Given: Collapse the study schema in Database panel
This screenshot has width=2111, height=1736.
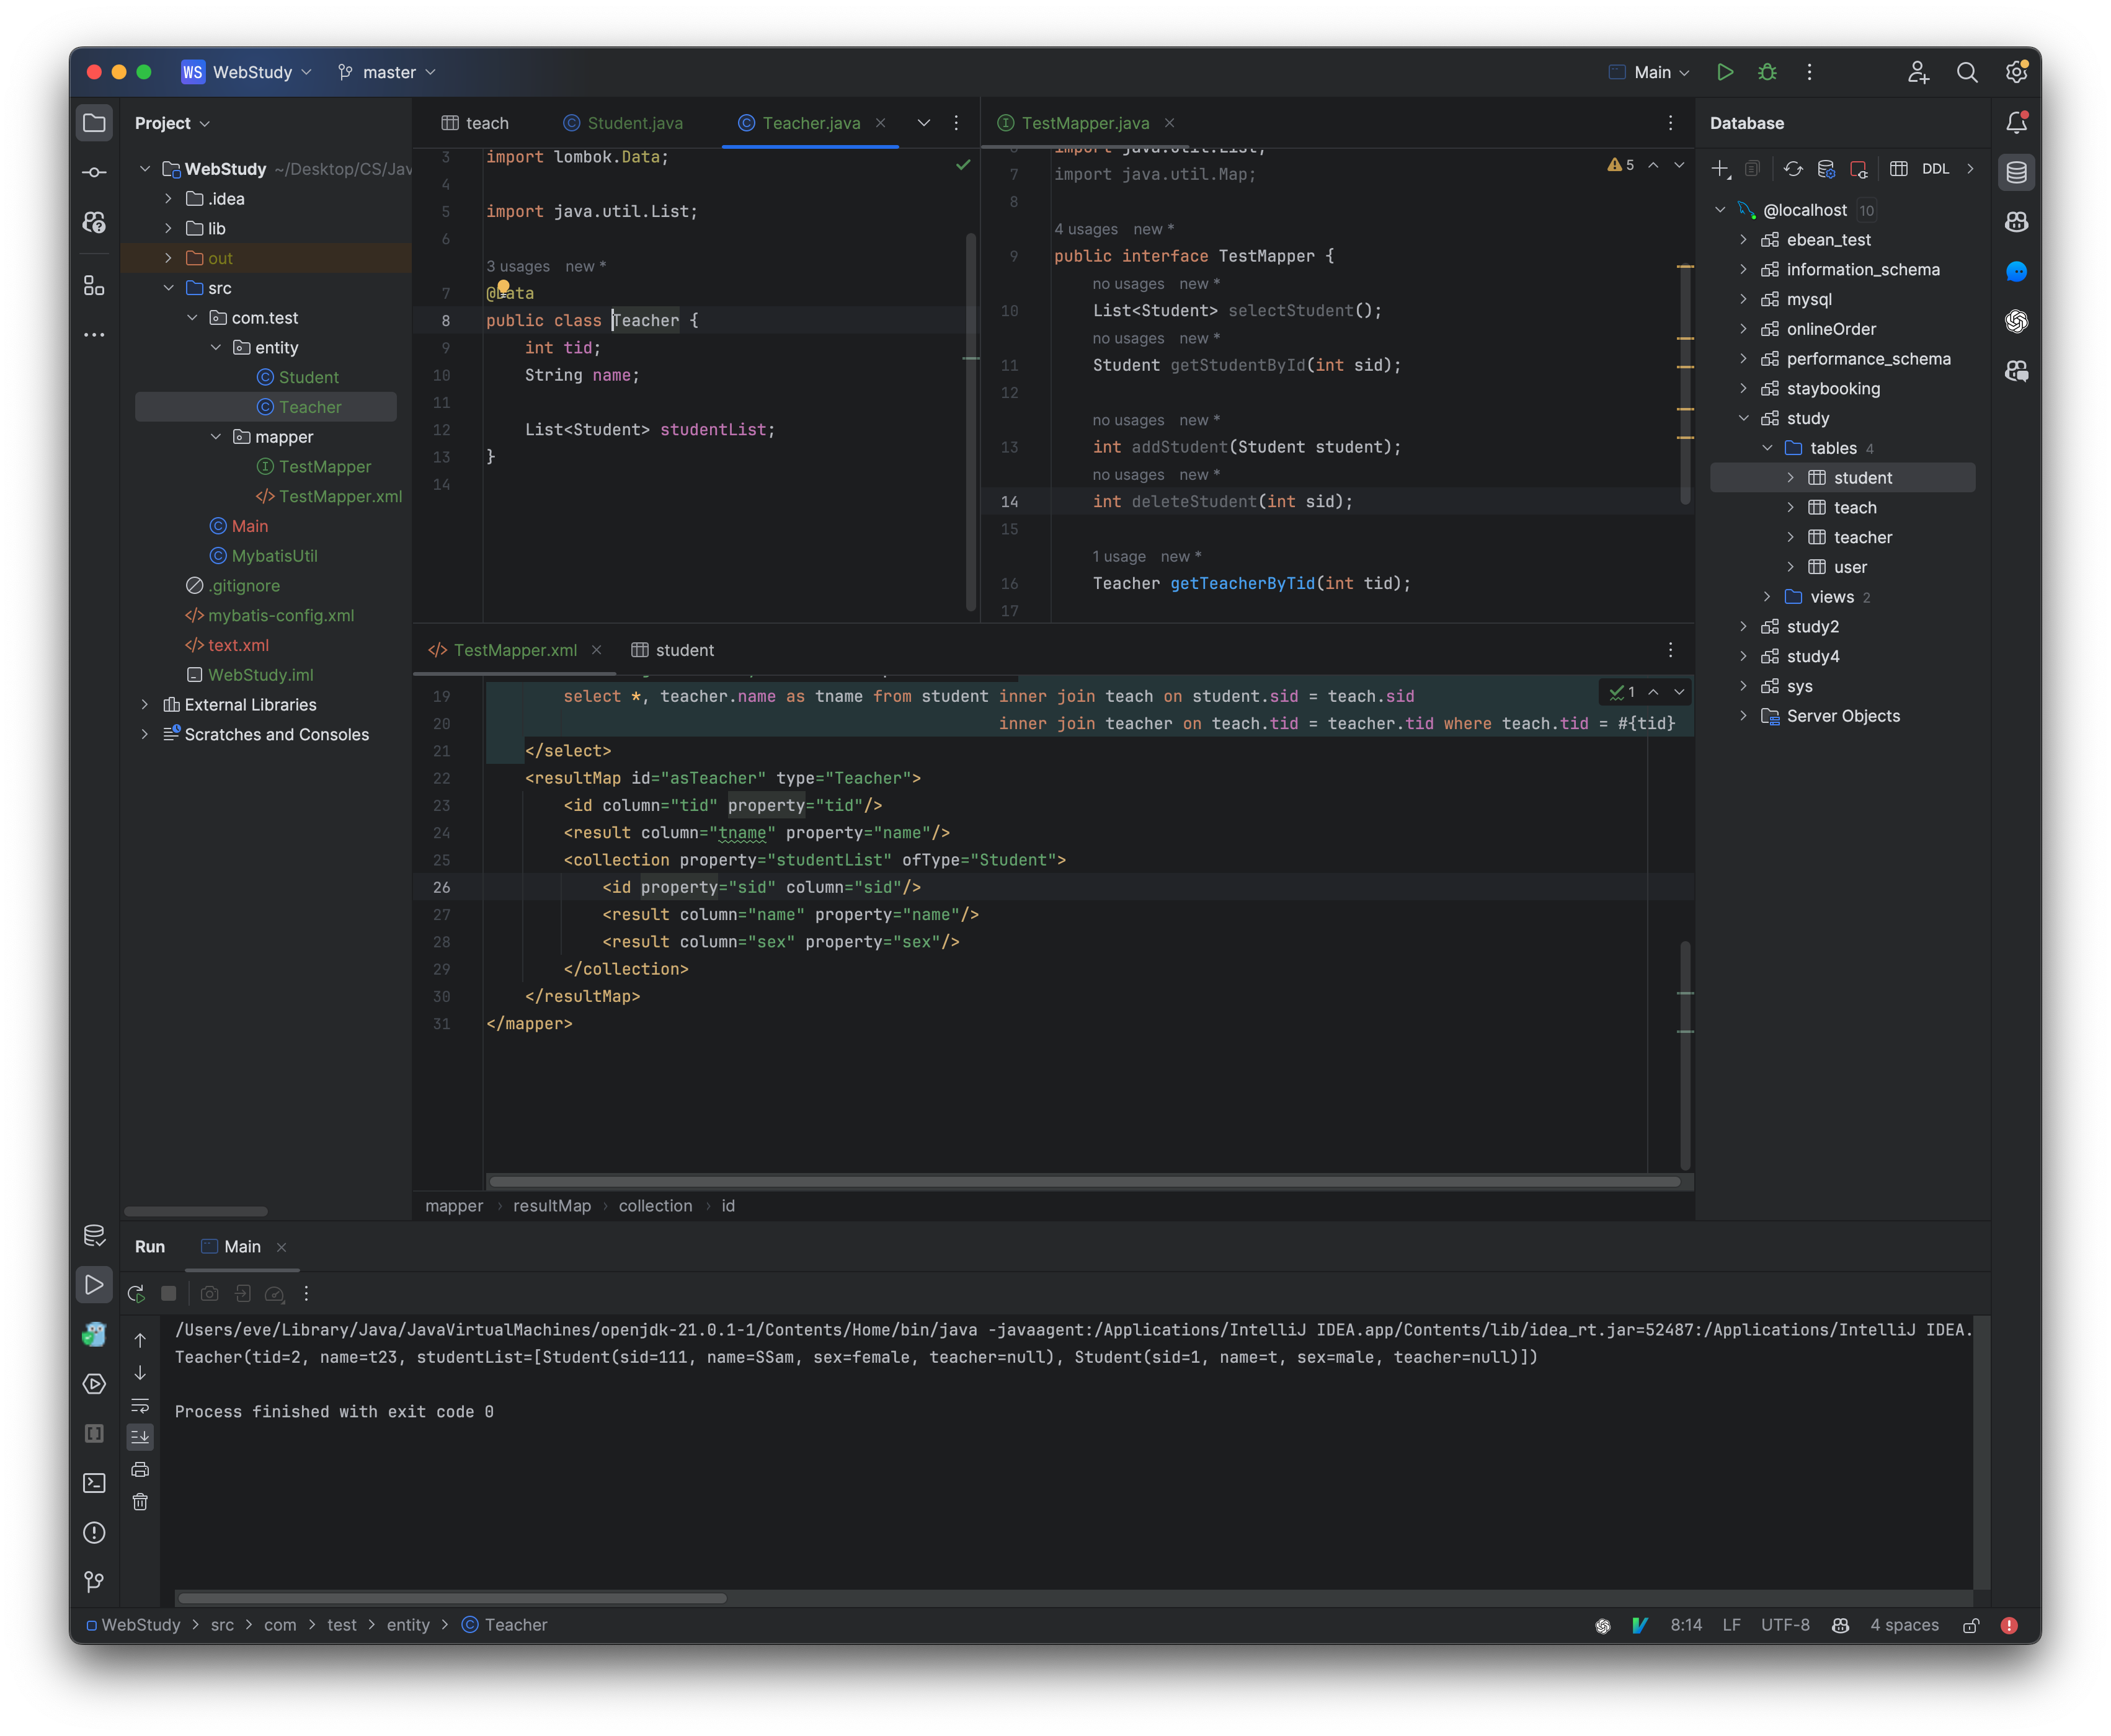Looking at the screenshot, I should [1744, 418].
